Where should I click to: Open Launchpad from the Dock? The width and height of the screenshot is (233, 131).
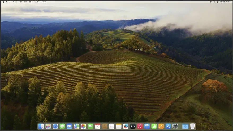[x=48, y=126]
